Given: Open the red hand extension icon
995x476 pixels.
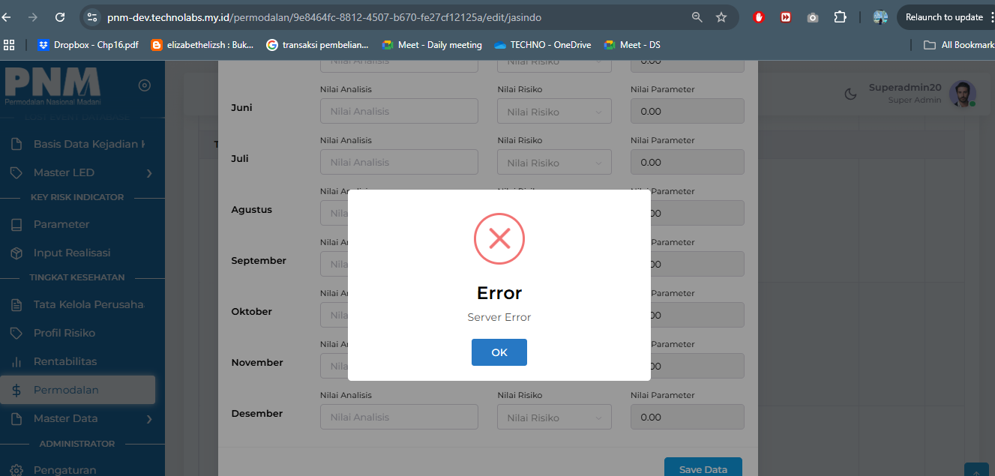Looking at the screenshot, I should coord(759,17).
